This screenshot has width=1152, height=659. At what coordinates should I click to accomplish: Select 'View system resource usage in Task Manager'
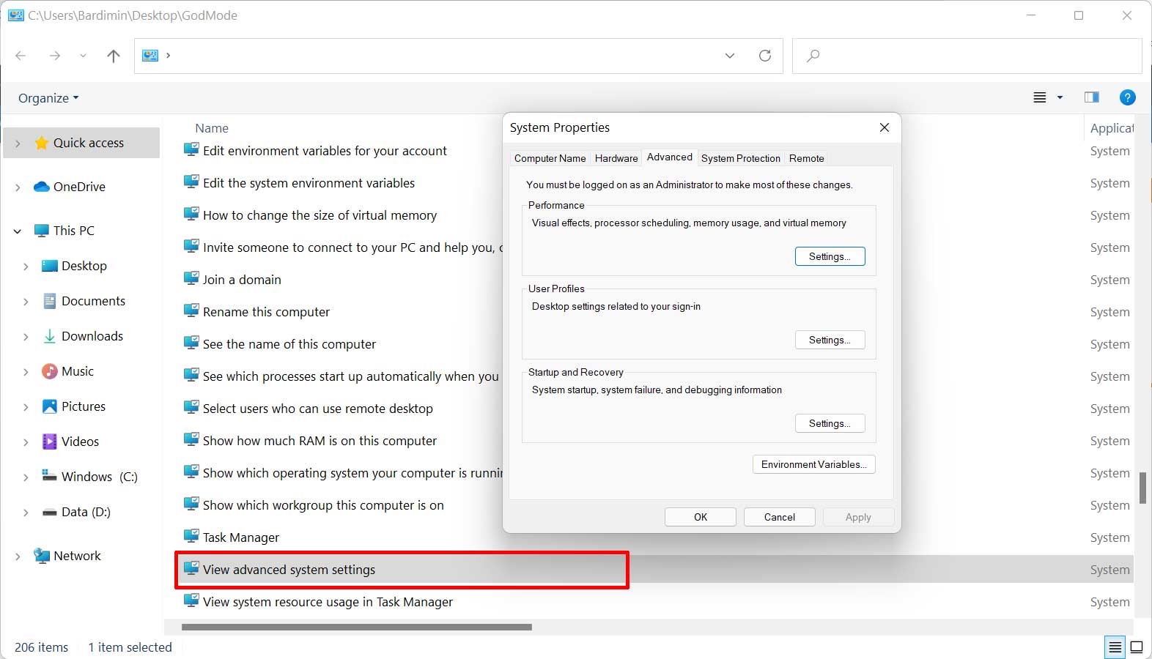(x=328, y=602)
